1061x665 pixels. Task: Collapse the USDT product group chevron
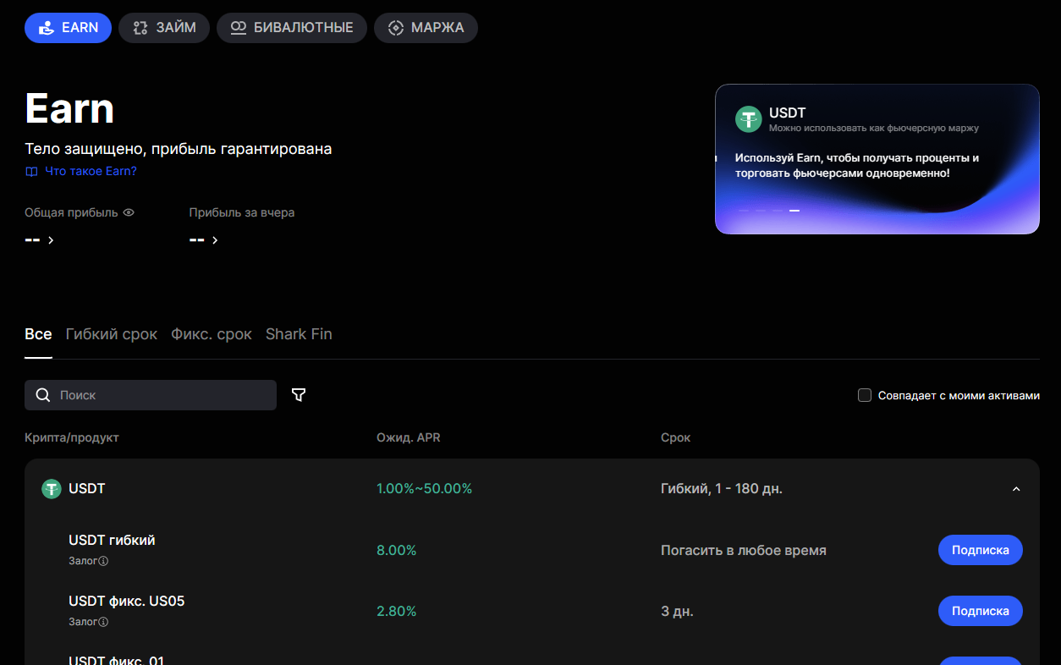1016,489
